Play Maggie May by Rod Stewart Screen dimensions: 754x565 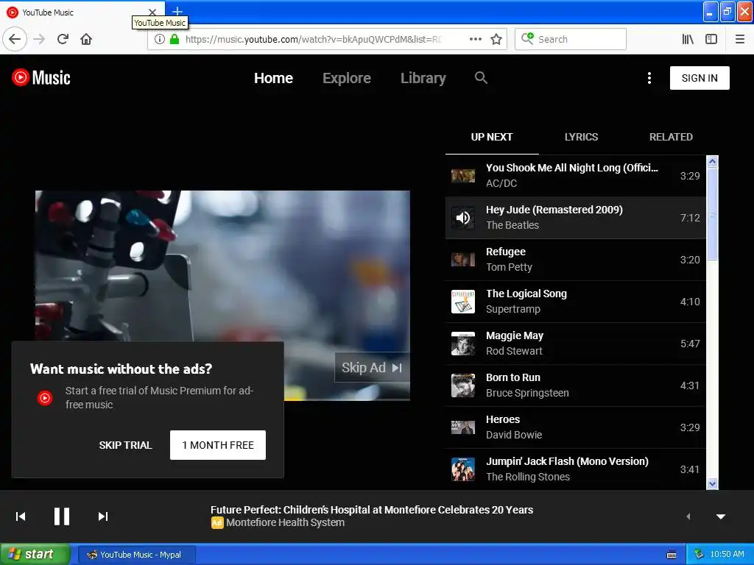coord(576,344)
